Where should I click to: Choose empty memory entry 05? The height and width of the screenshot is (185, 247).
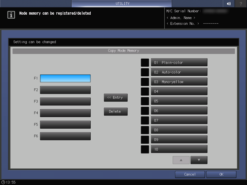[x=179, y=101]
